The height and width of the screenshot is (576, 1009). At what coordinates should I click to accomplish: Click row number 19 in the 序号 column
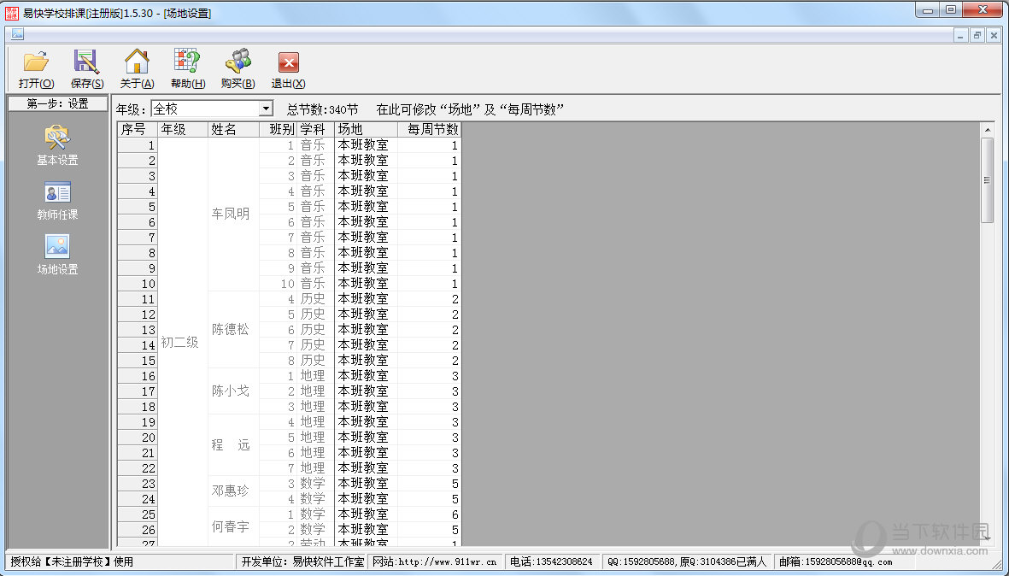(x=137, y=422)
